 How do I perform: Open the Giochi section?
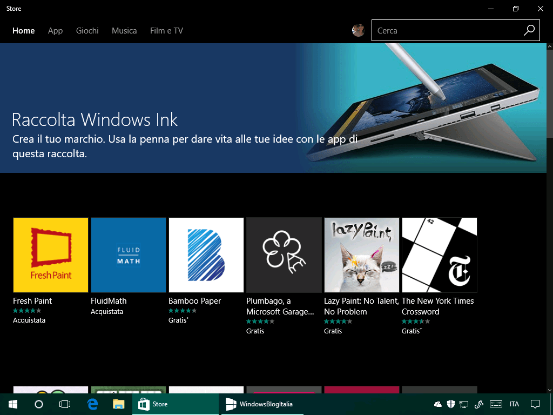[x=87, y=30]
